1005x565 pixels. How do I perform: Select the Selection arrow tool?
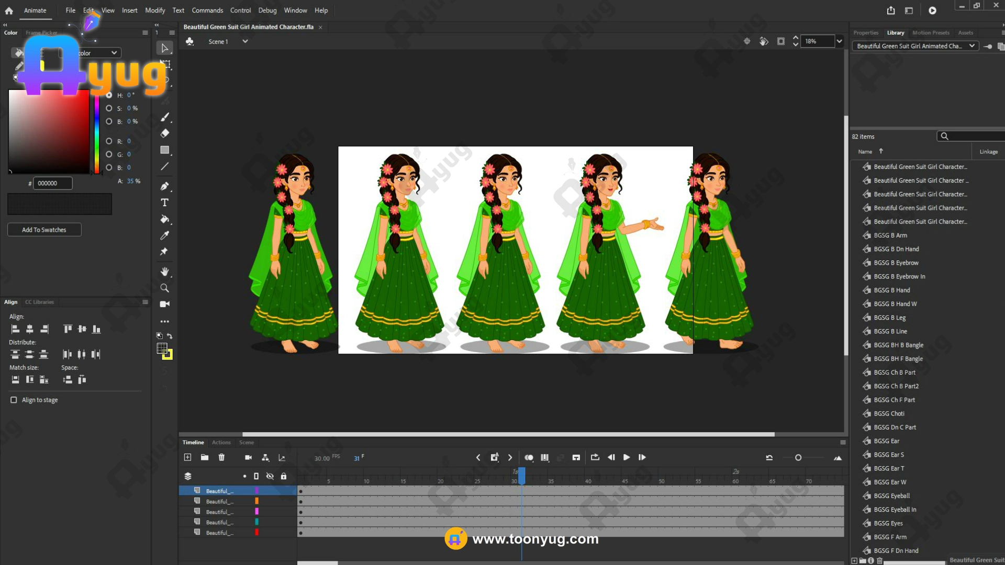(165, 48)
